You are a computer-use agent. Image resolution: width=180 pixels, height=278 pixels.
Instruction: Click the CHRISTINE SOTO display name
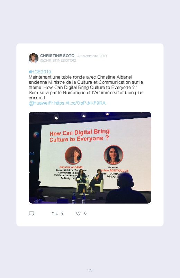(x=57, y=56)
